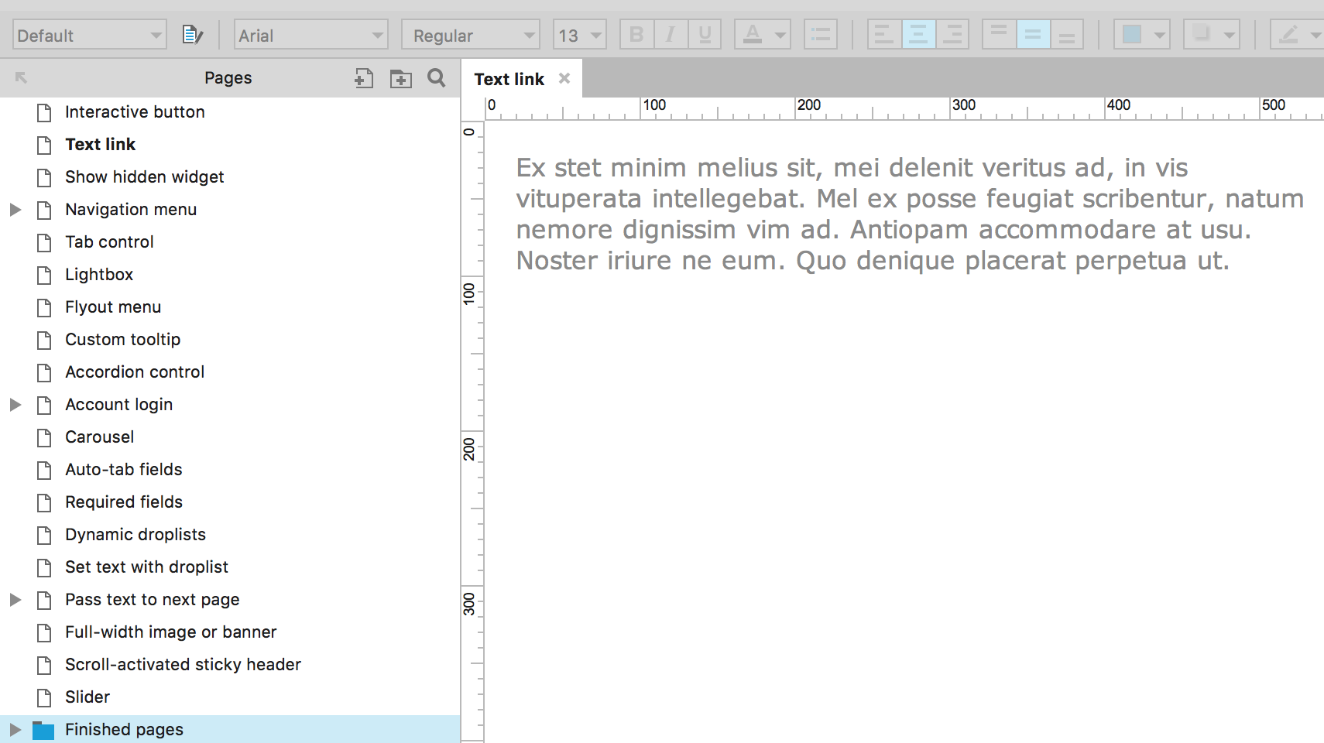Select the Account login page

(x=118, y=404)
